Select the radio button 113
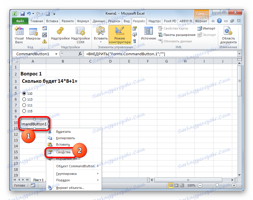The width and height of the screenshot is (253, 200). [x=24, y=99]
